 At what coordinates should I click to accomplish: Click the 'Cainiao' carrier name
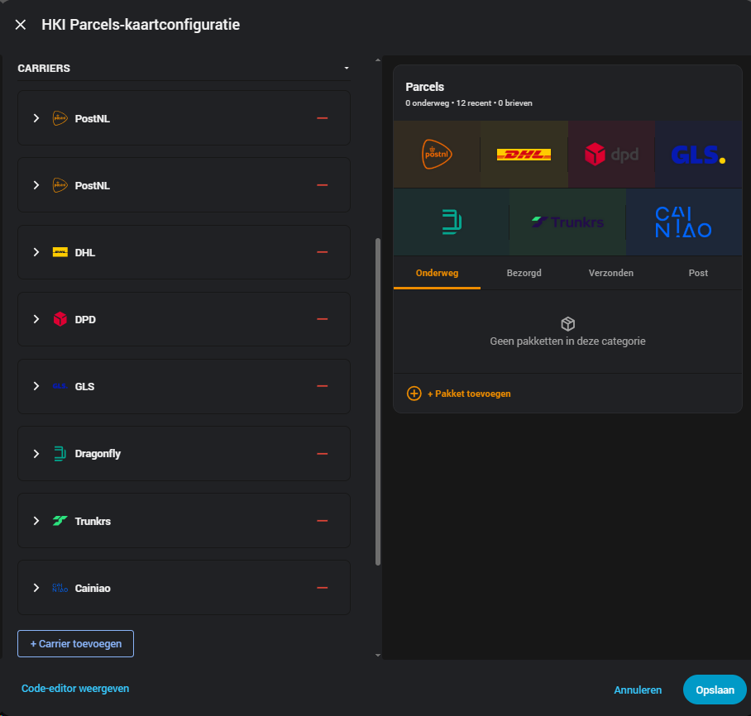[x=93, y=588]
